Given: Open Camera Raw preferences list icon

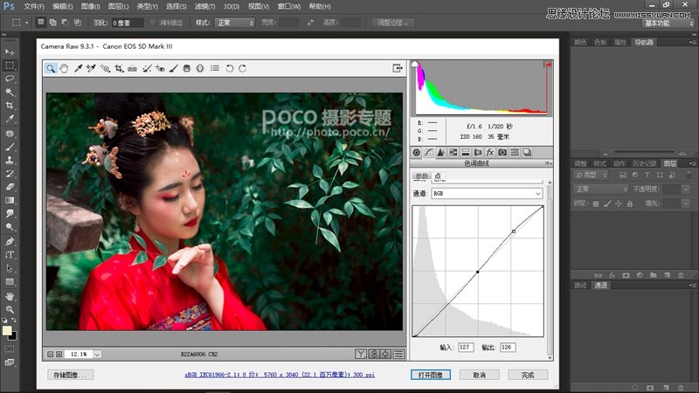Looking at the screenshot, I should (x=215, y=69).
